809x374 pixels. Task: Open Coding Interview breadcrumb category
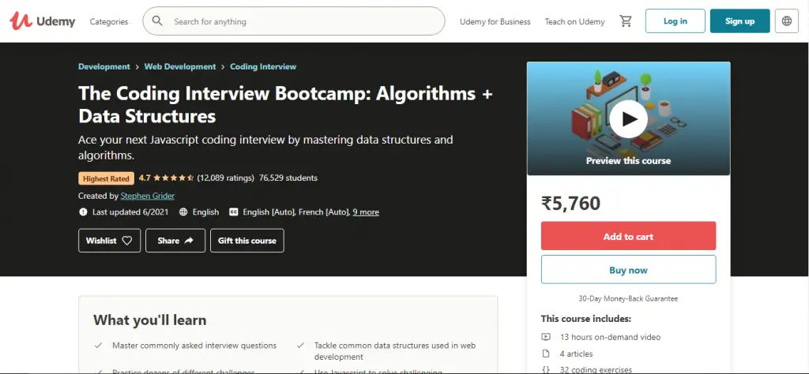pos(263,67)
